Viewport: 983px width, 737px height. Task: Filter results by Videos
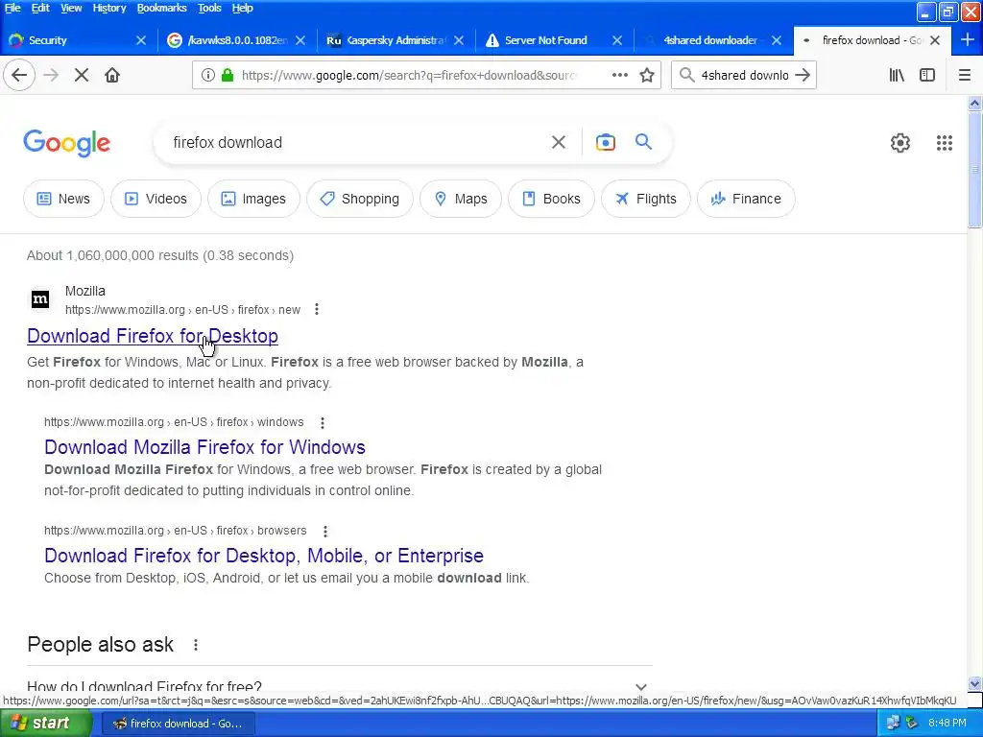tap(156, 199)
